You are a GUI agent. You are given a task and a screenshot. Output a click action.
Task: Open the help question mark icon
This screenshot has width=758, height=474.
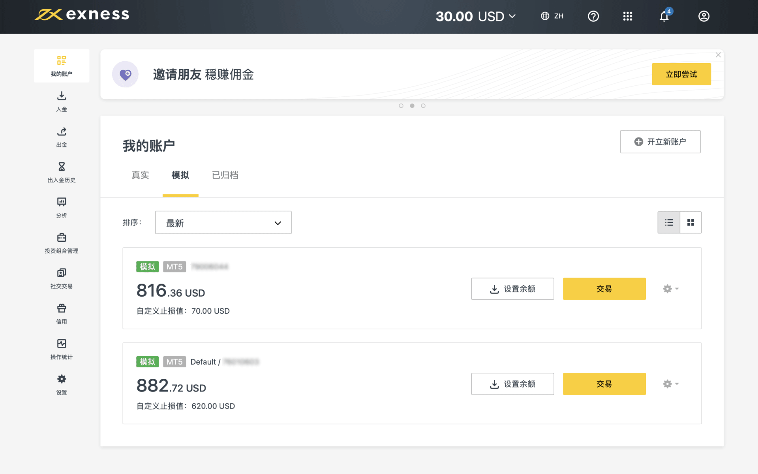(593, 16)
